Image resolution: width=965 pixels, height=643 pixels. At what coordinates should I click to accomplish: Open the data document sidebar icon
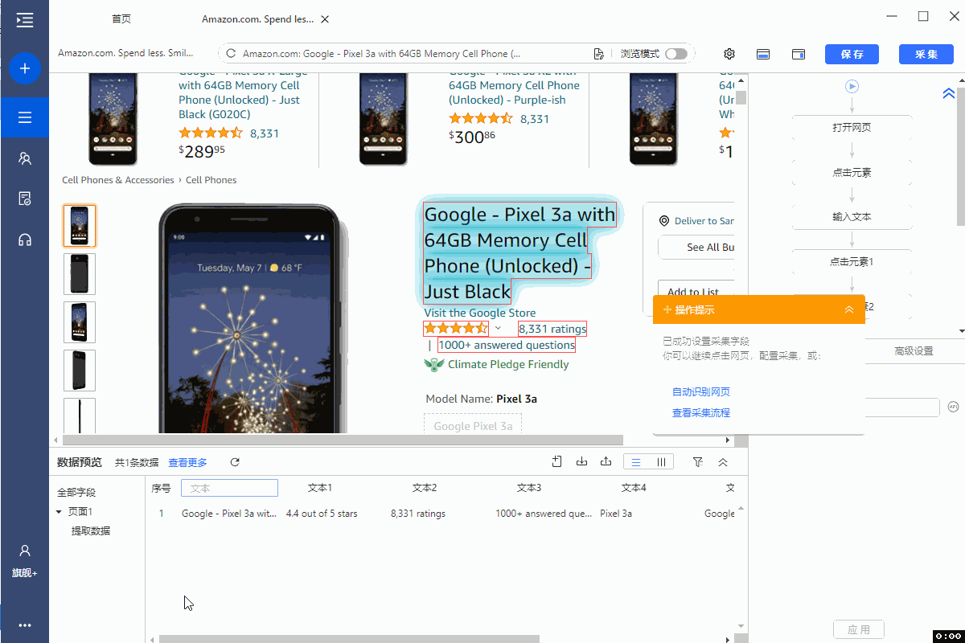coord(25,199)
